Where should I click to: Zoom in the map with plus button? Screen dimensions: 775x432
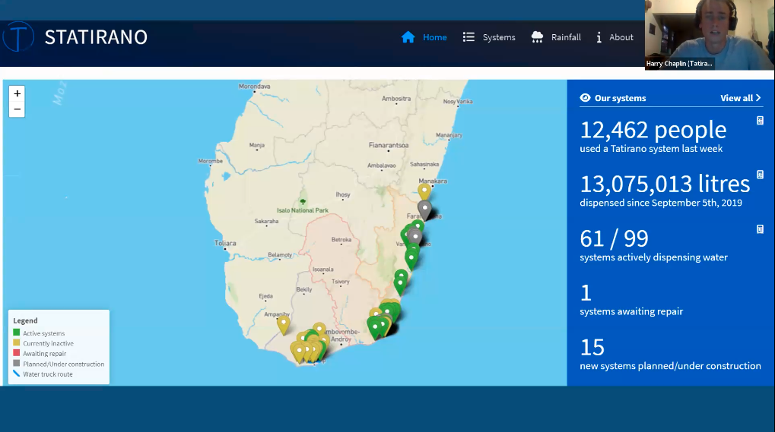point(17,93)
